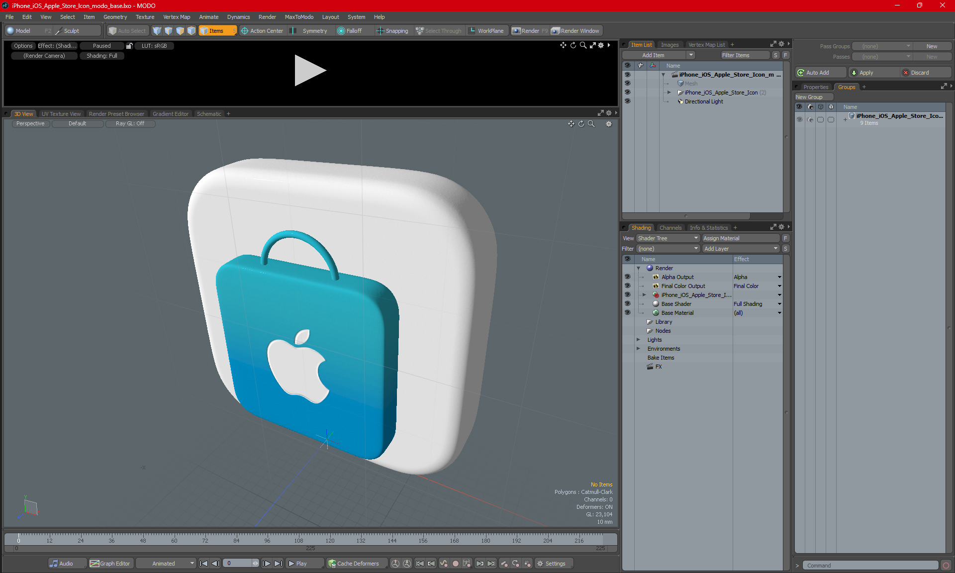The image size is (955, 573).
Task: Toggle visibility of Final Color Output layer
Action: click(x=627, y=286)
